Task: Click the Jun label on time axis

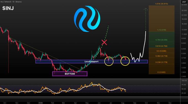Action: (99, 103)
